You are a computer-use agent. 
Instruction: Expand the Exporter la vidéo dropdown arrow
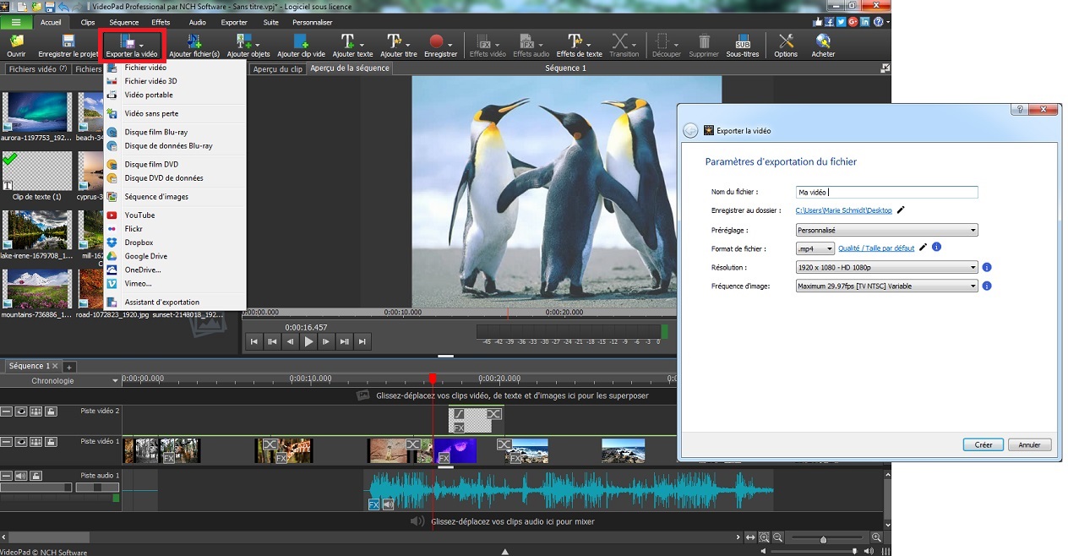pyautogui.click(x=142, y=44)
